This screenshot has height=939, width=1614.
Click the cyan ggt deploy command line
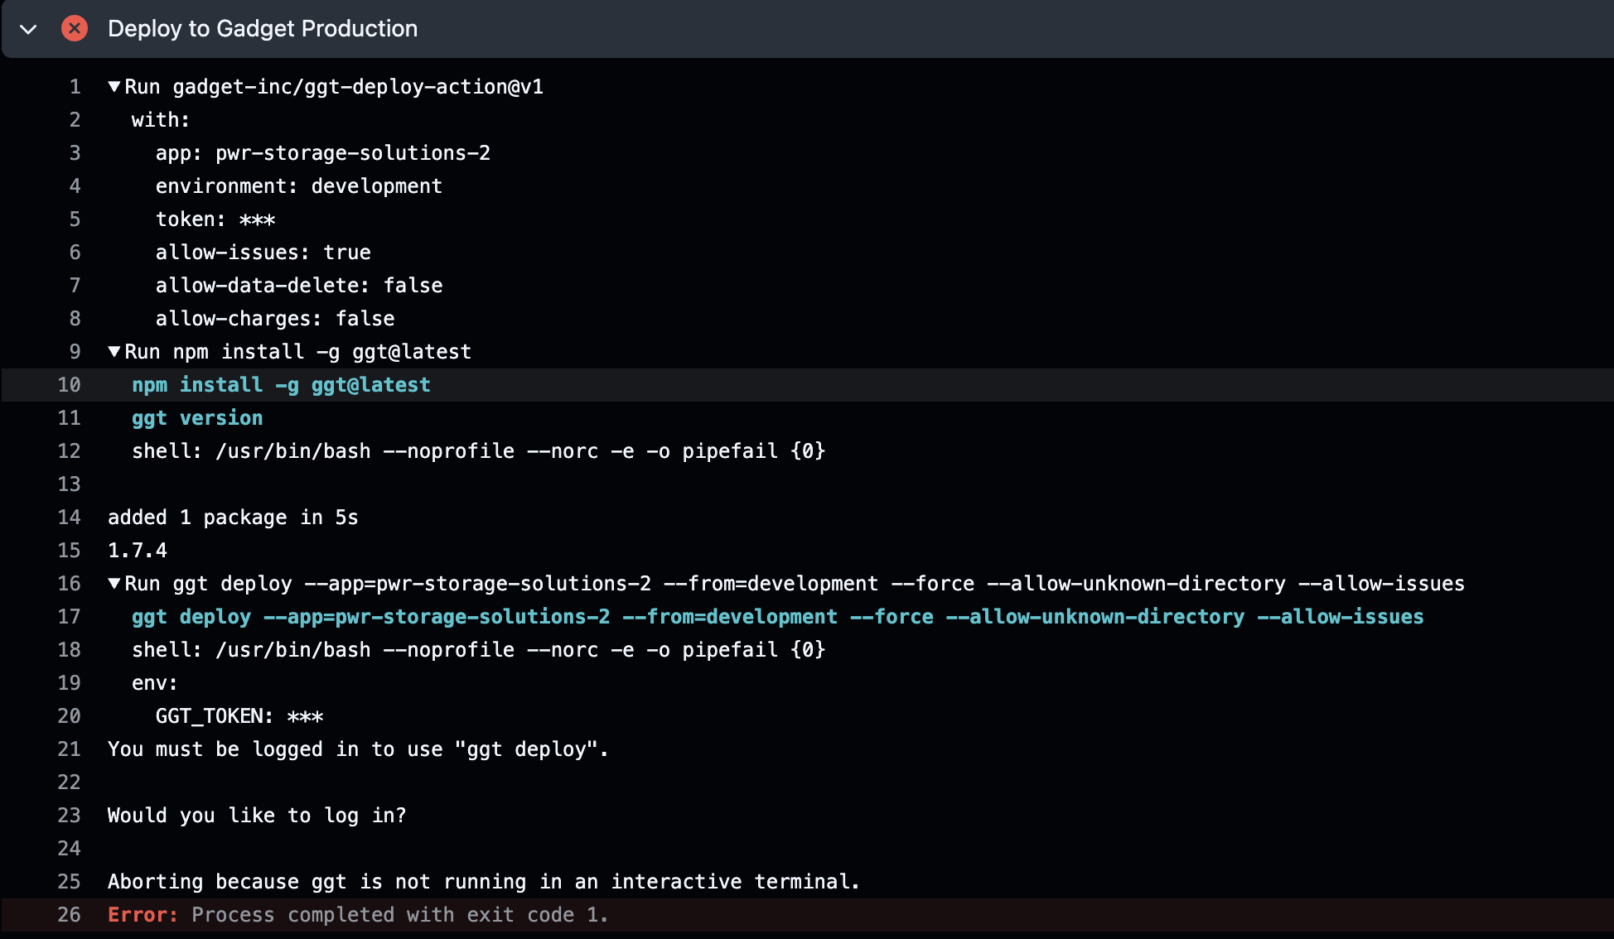[777, 617]
